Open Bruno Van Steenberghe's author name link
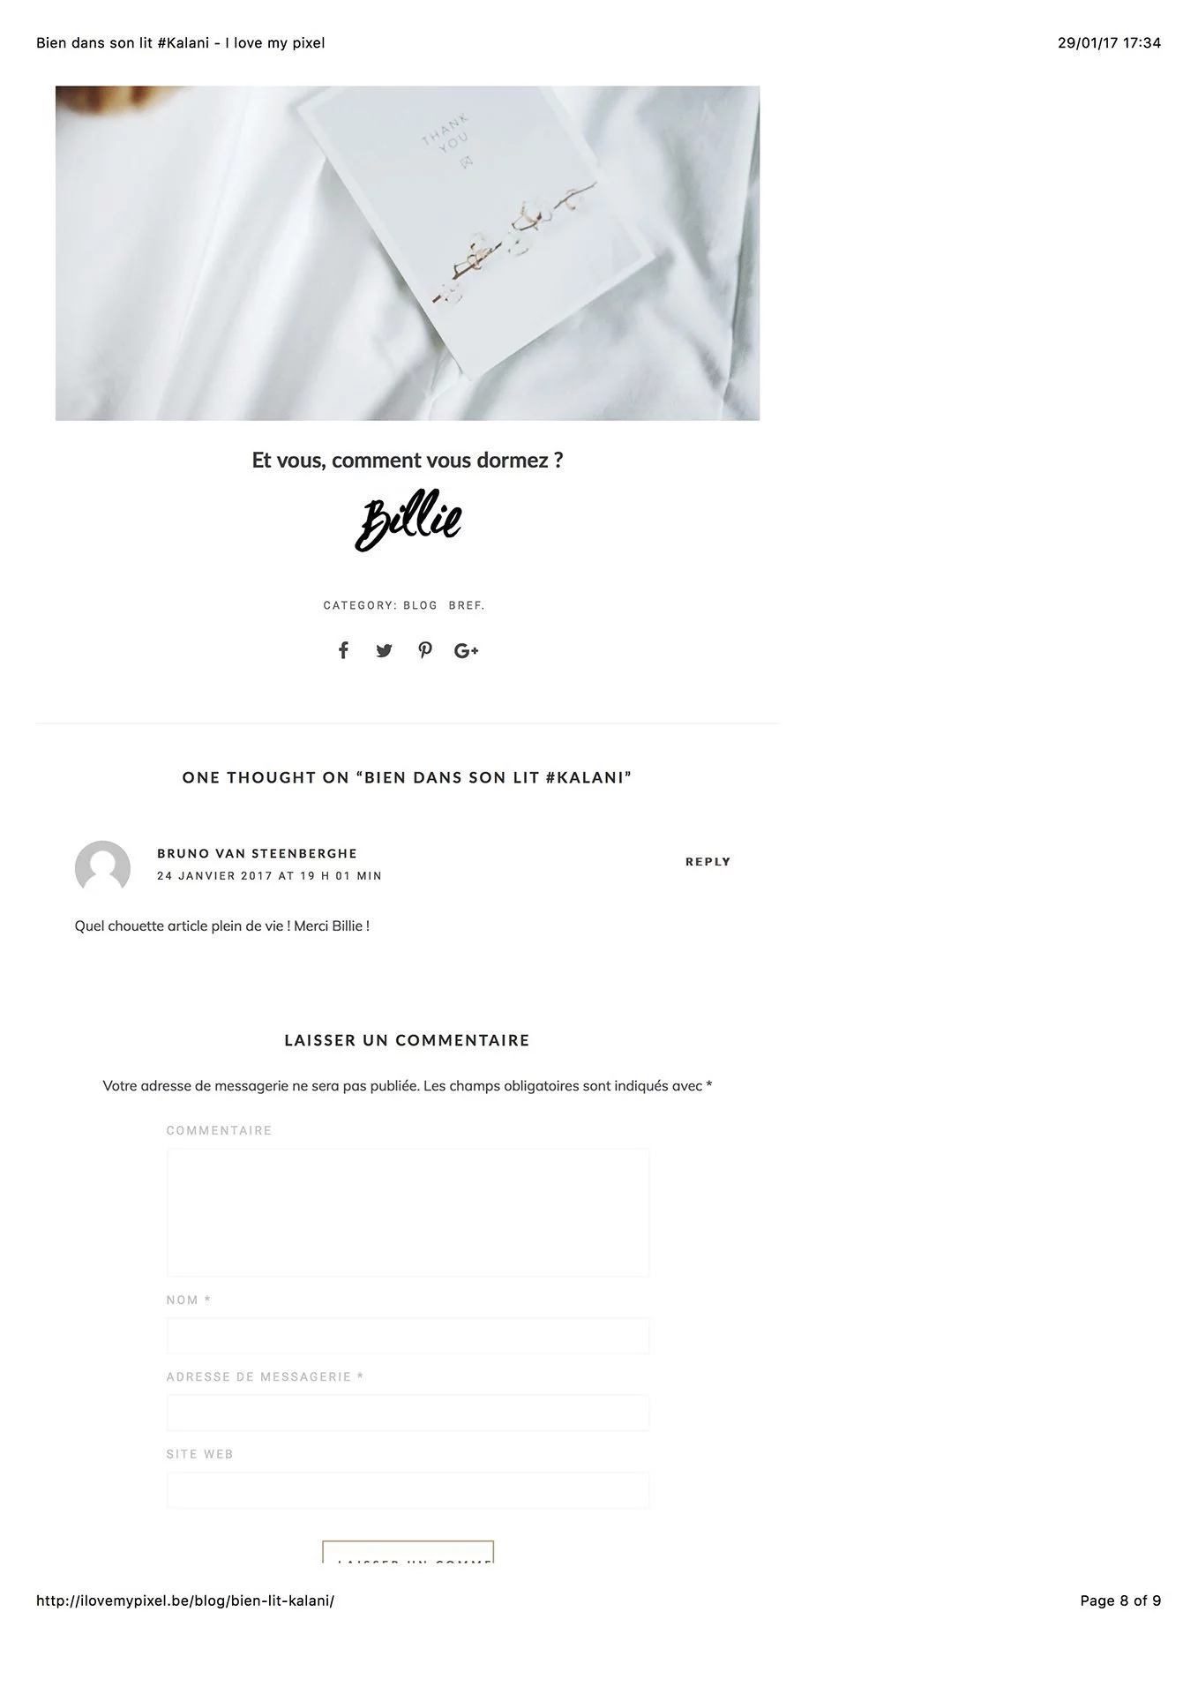Screen dimensions: 1198x1694 tap(257, 853)
